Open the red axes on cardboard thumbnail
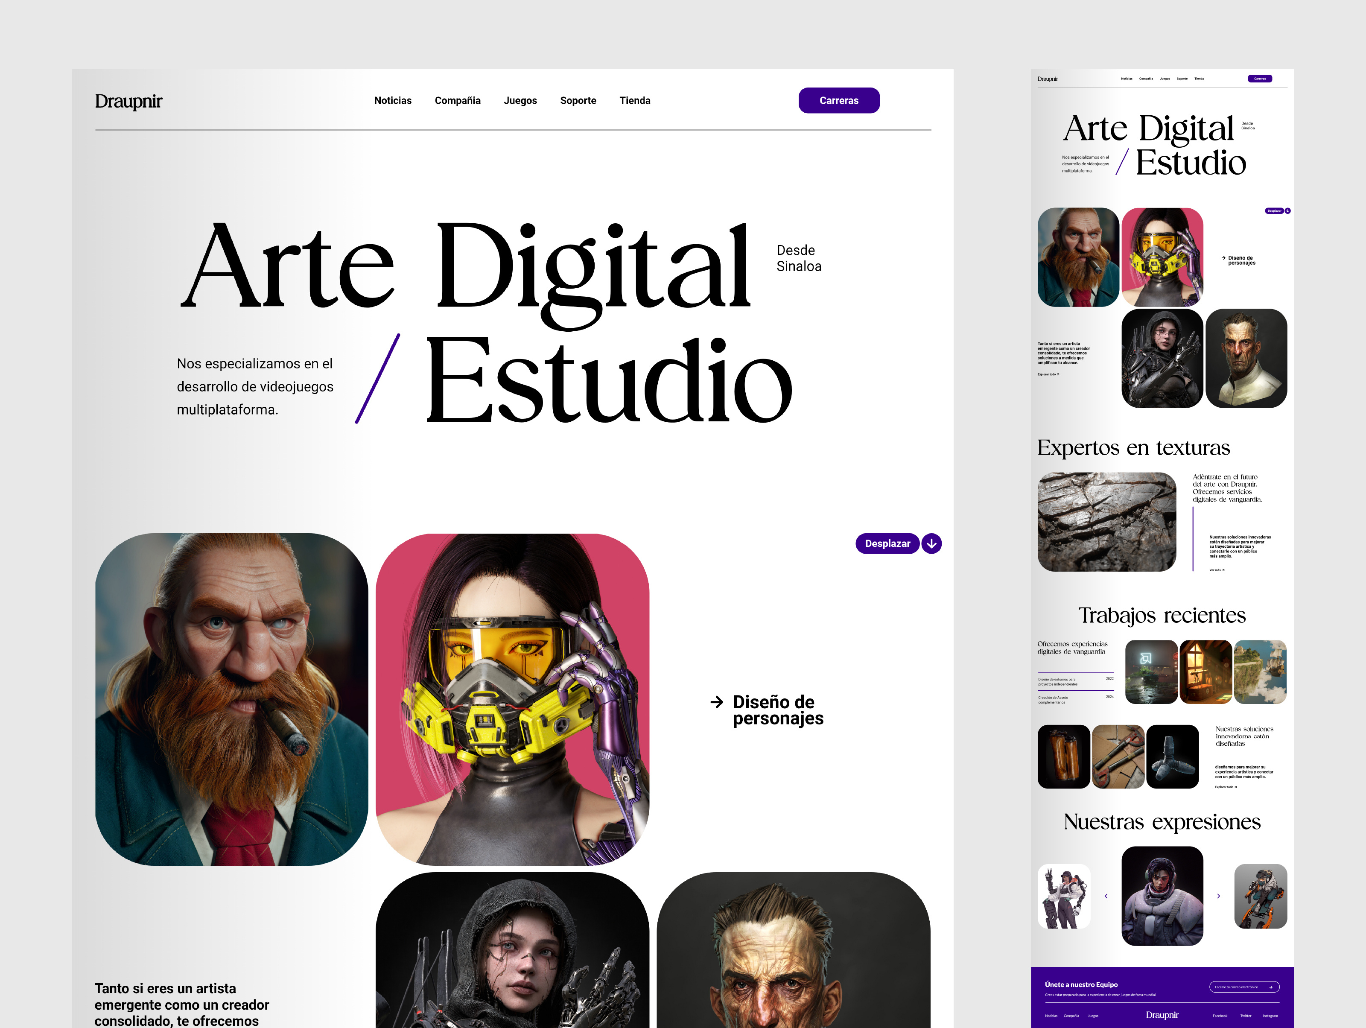 1118,756
